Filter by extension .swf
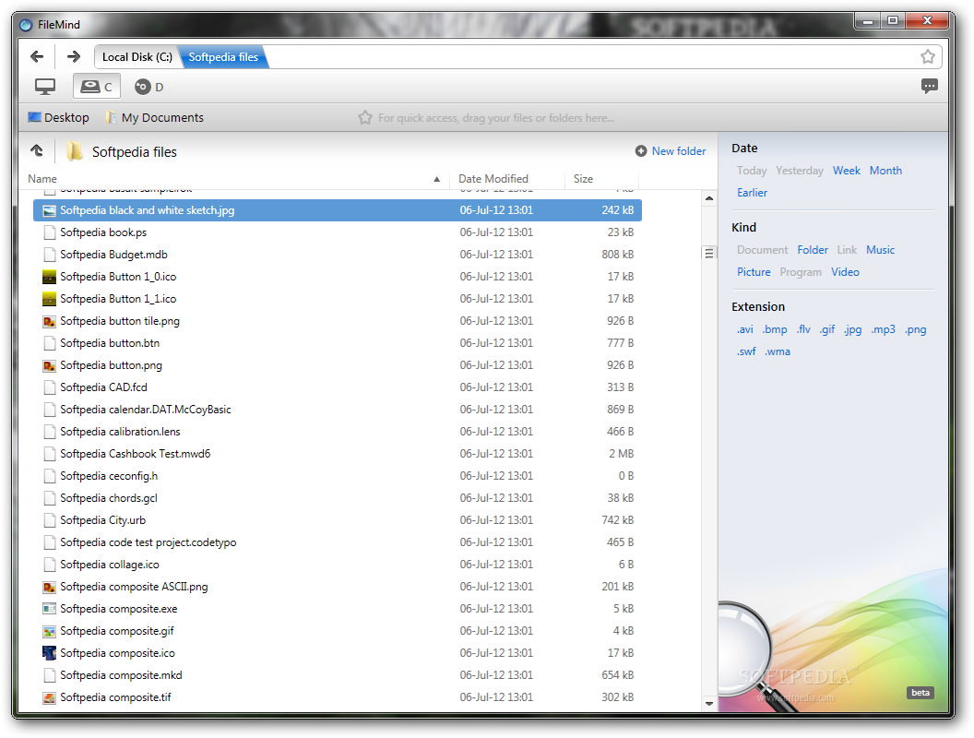The image size is (974, 738). tap(746, 351)
